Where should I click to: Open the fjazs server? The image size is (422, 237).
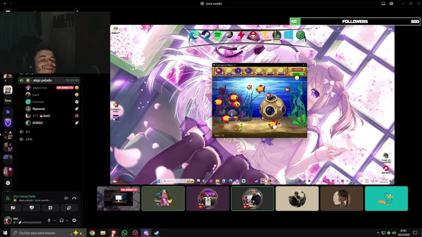(8, 101)
